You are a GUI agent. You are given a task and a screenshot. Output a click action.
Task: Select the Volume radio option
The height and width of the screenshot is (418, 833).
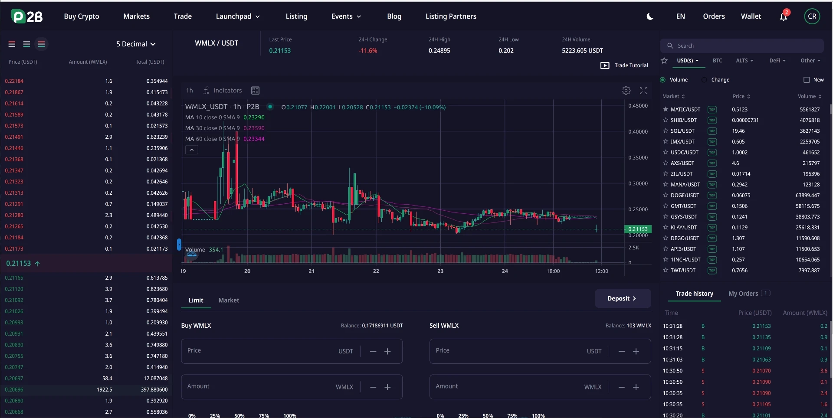coord(662,80)
